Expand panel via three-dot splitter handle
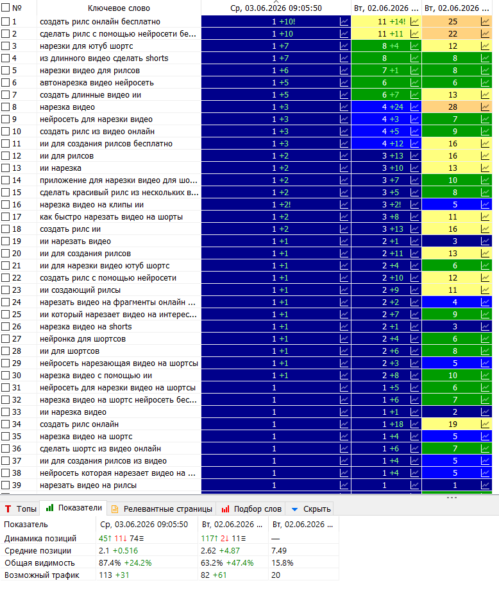The image size is (499, 592). click(x=452, y=498)
